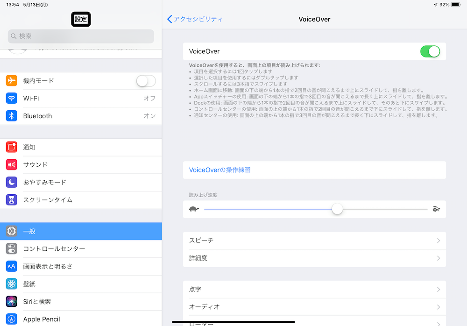Open the 詳細度 settings row
This screenshot has width=467, height=326.
coord(314,258)
